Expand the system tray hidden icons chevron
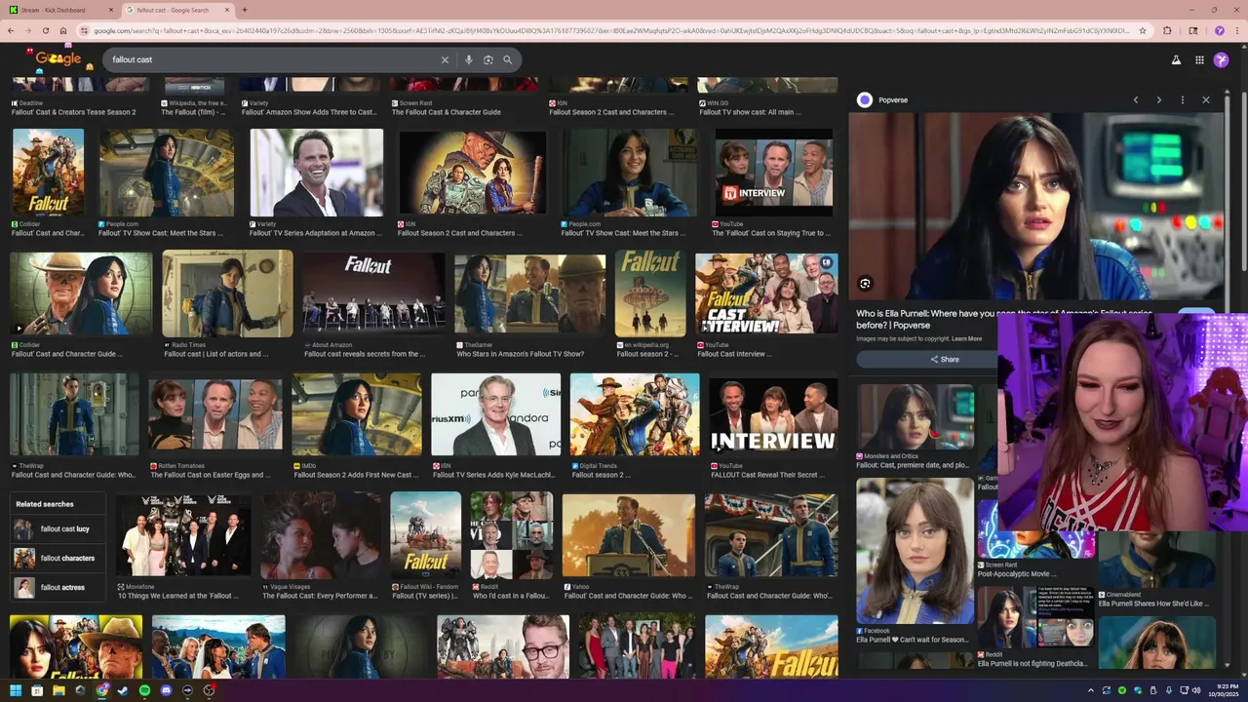Screen dimensions: 1248x702 [1091, 690]
